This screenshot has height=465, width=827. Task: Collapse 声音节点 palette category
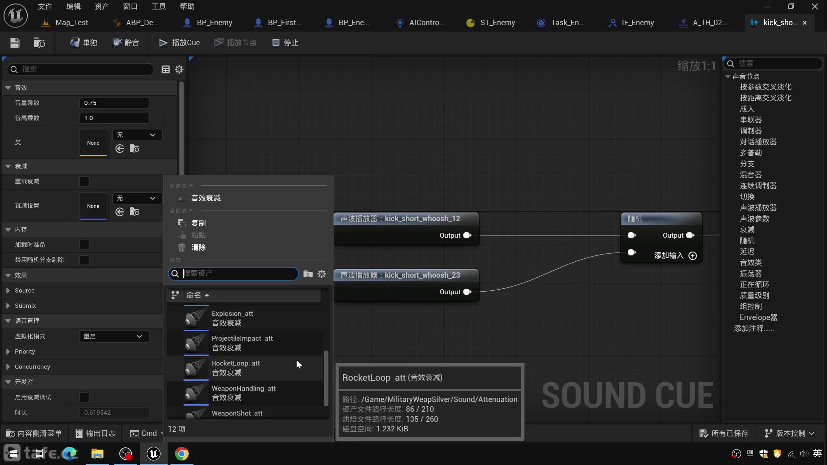coord(728,77)
